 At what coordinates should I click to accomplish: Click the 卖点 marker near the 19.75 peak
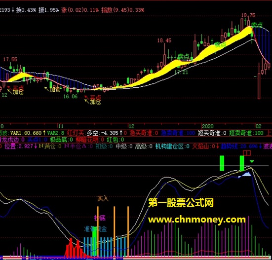point(257,25)
